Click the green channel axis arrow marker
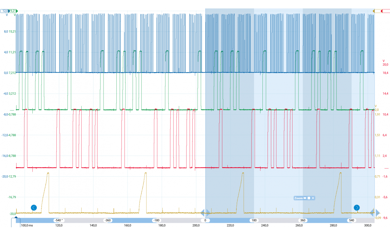The height and width of the screenshot is (236, 390). tap(17, 11)
